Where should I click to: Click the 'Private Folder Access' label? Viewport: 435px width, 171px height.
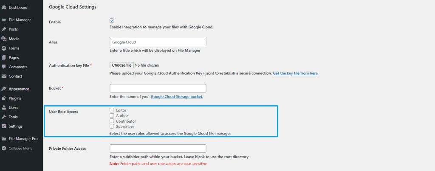pos(68,149)
